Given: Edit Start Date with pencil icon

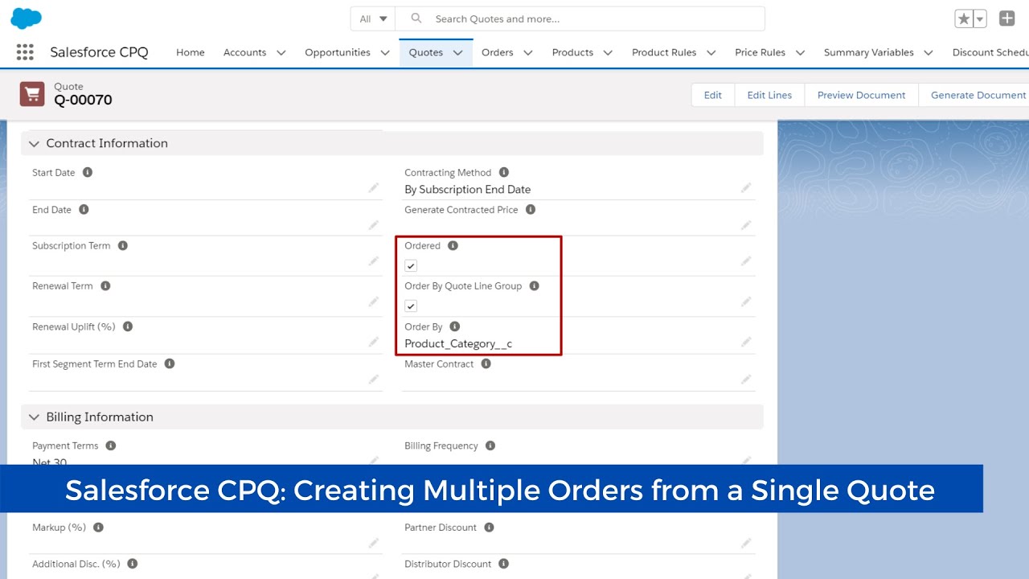Looking at the screenshot, I should (374, 187).
